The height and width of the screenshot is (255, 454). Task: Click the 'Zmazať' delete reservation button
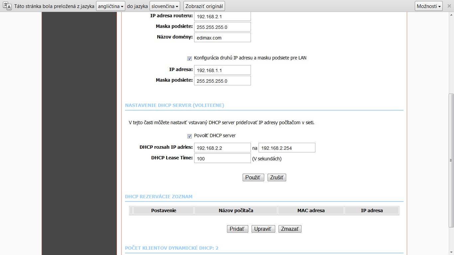(290, 229)
